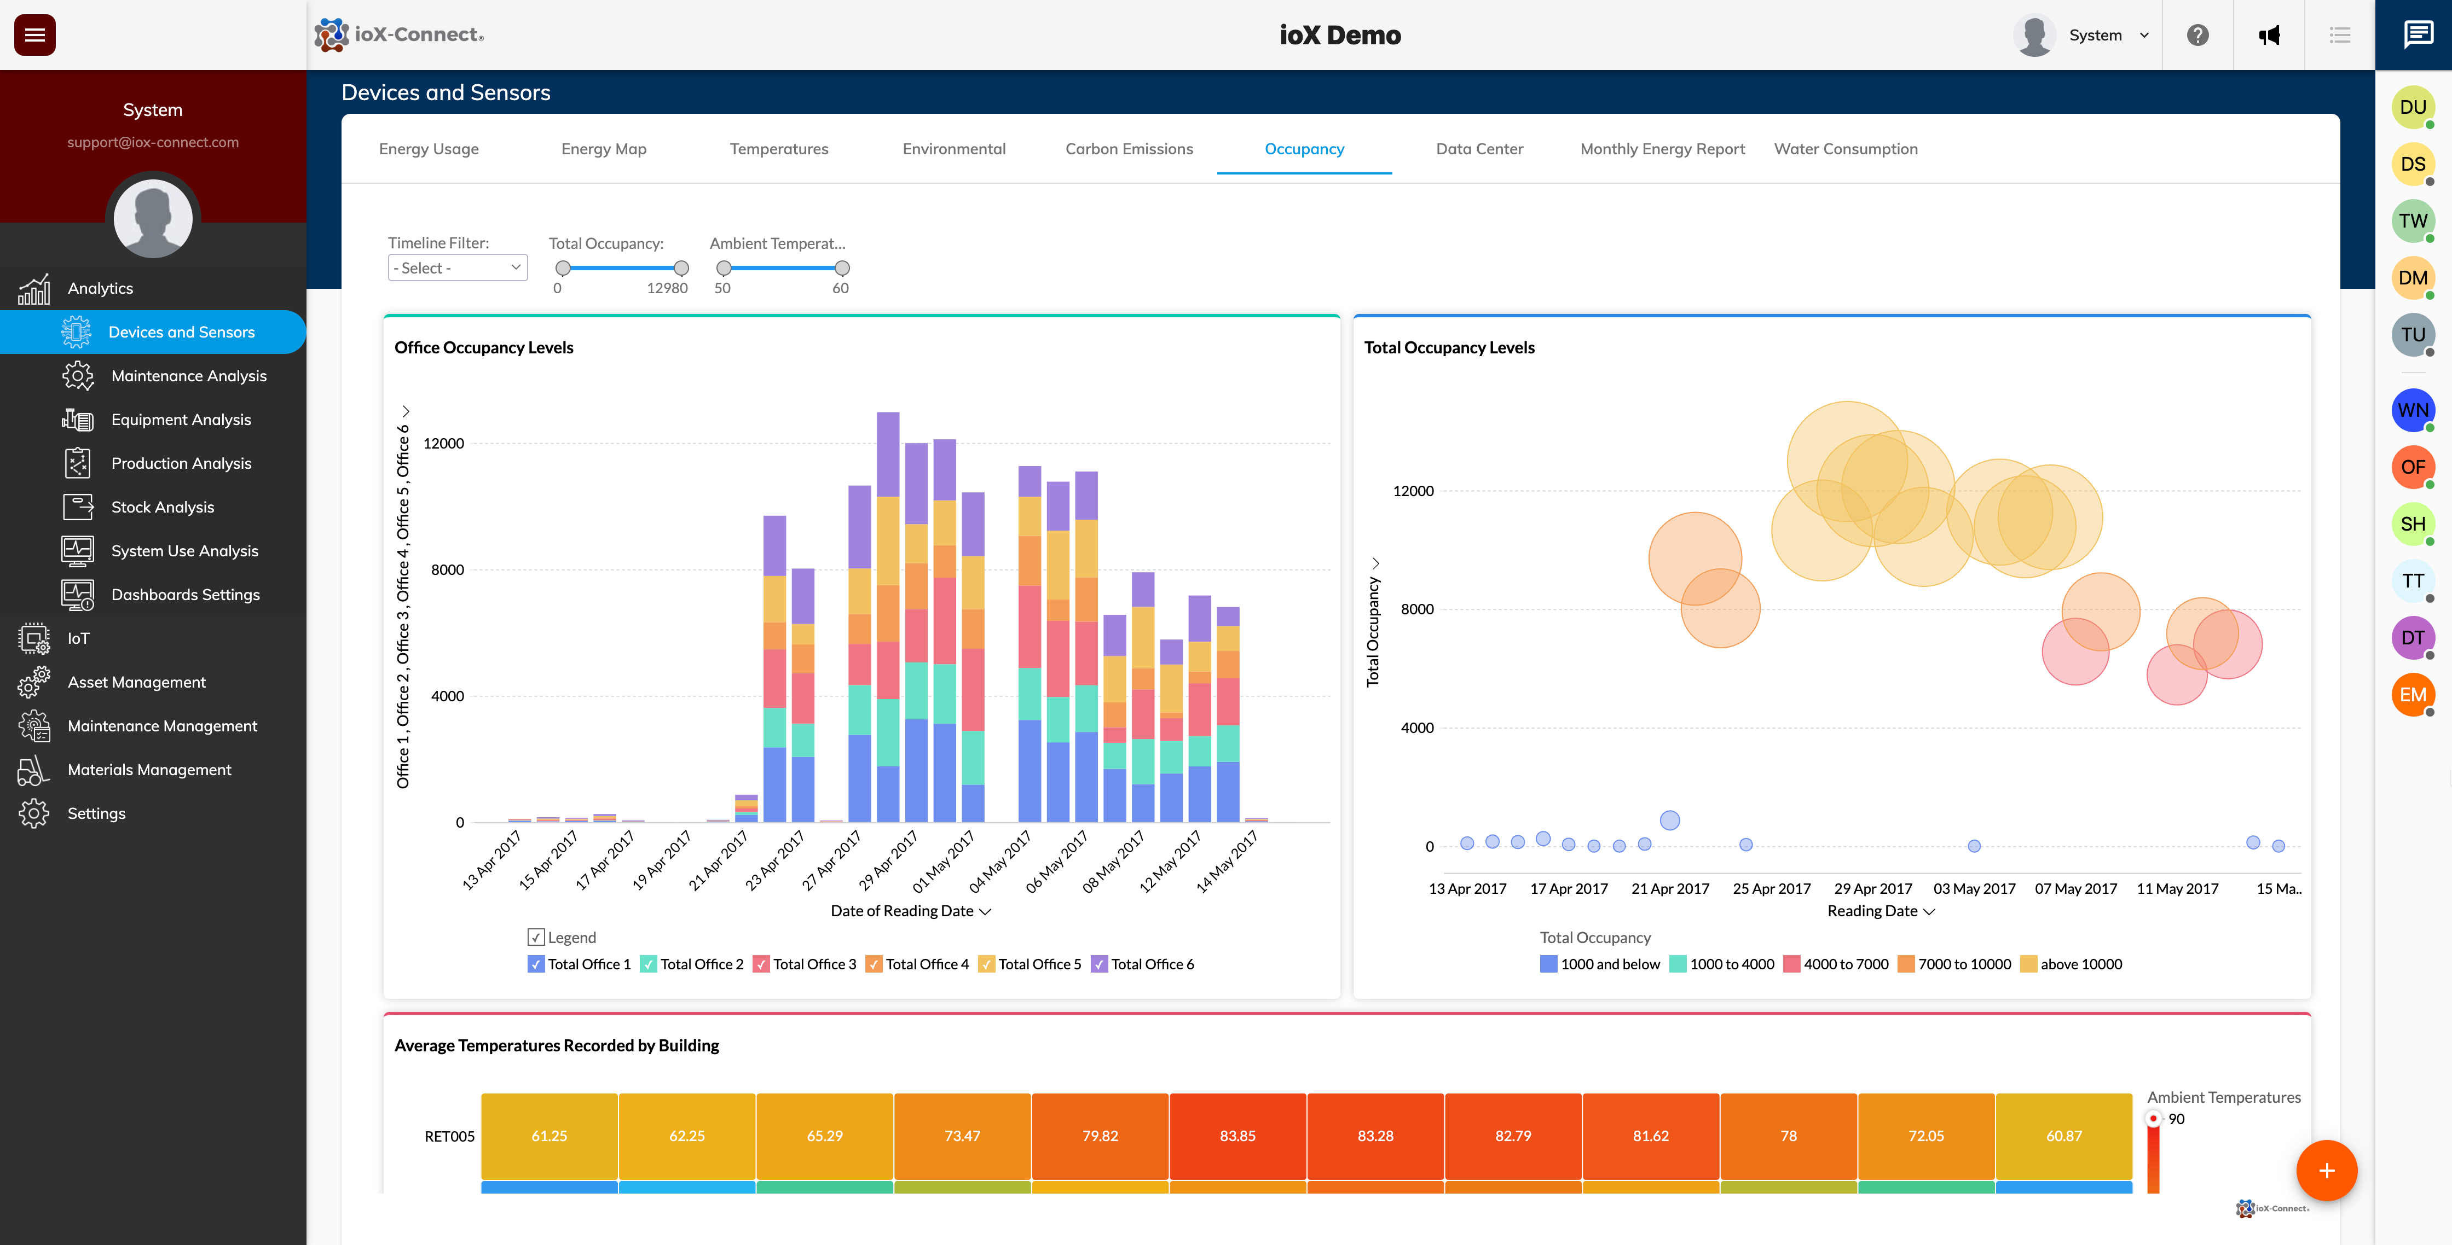The height and width of the screenshot is (1245, 2452).
Task: Click the Stock Analysis icon
Action: [x=79, y=507]
